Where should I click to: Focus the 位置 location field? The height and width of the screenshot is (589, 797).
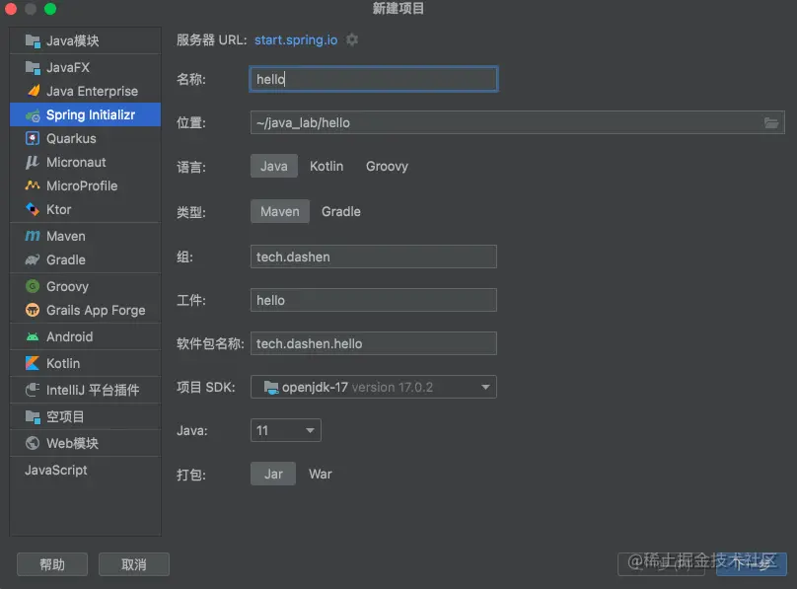[x=518, y=123]
